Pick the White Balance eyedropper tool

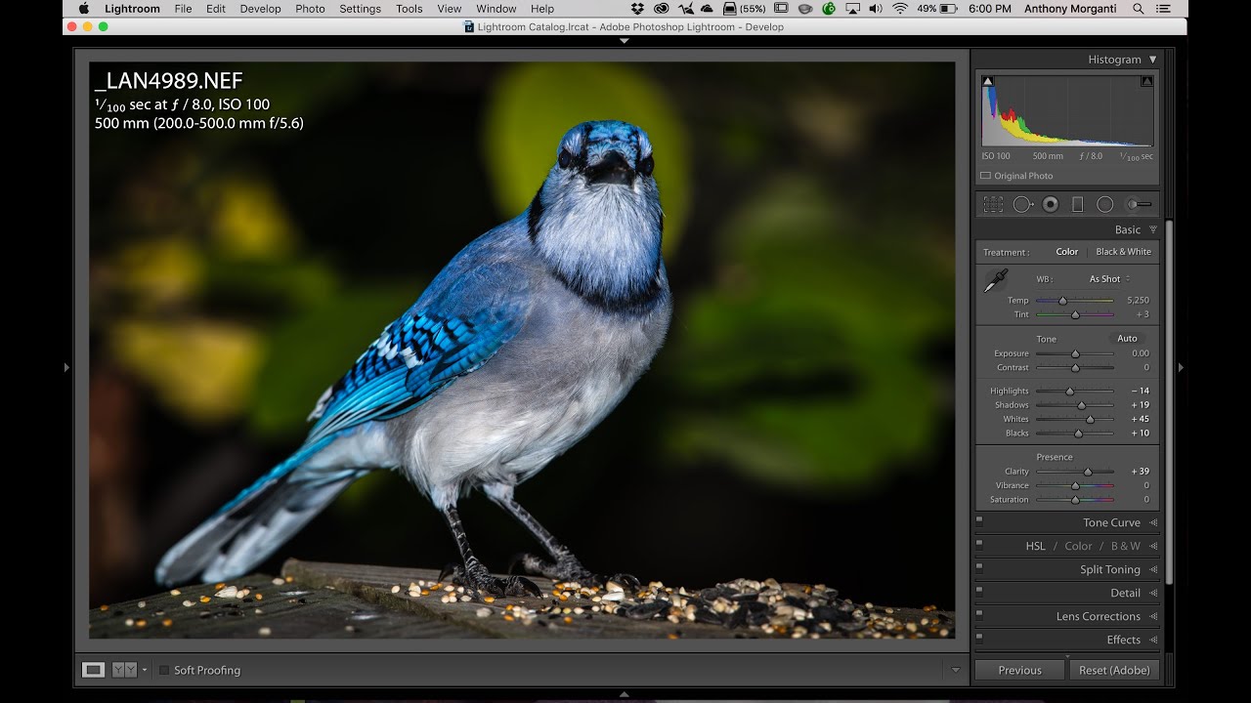pos(995,281)
